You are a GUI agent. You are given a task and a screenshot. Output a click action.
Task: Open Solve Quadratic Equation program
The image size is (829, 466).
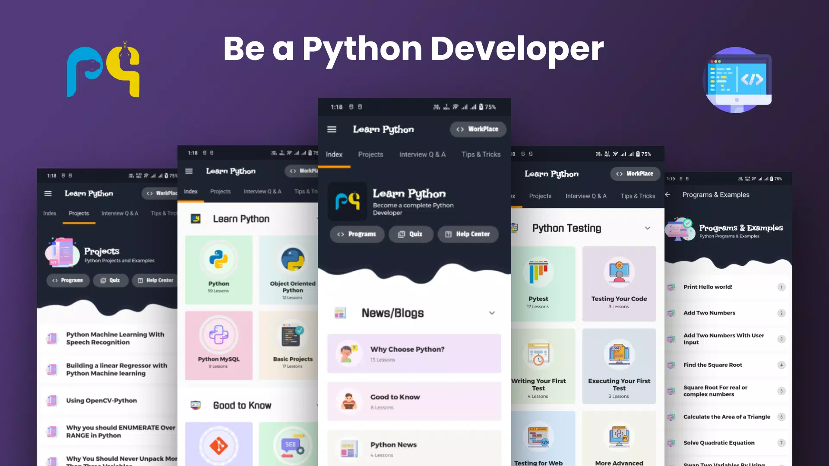tap(728, 443)
